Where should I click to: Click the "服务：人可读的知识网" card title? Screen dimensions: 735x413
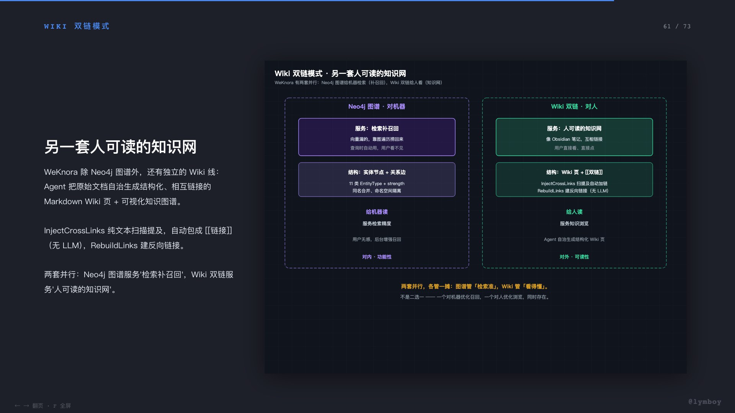[x=574, y=128]
